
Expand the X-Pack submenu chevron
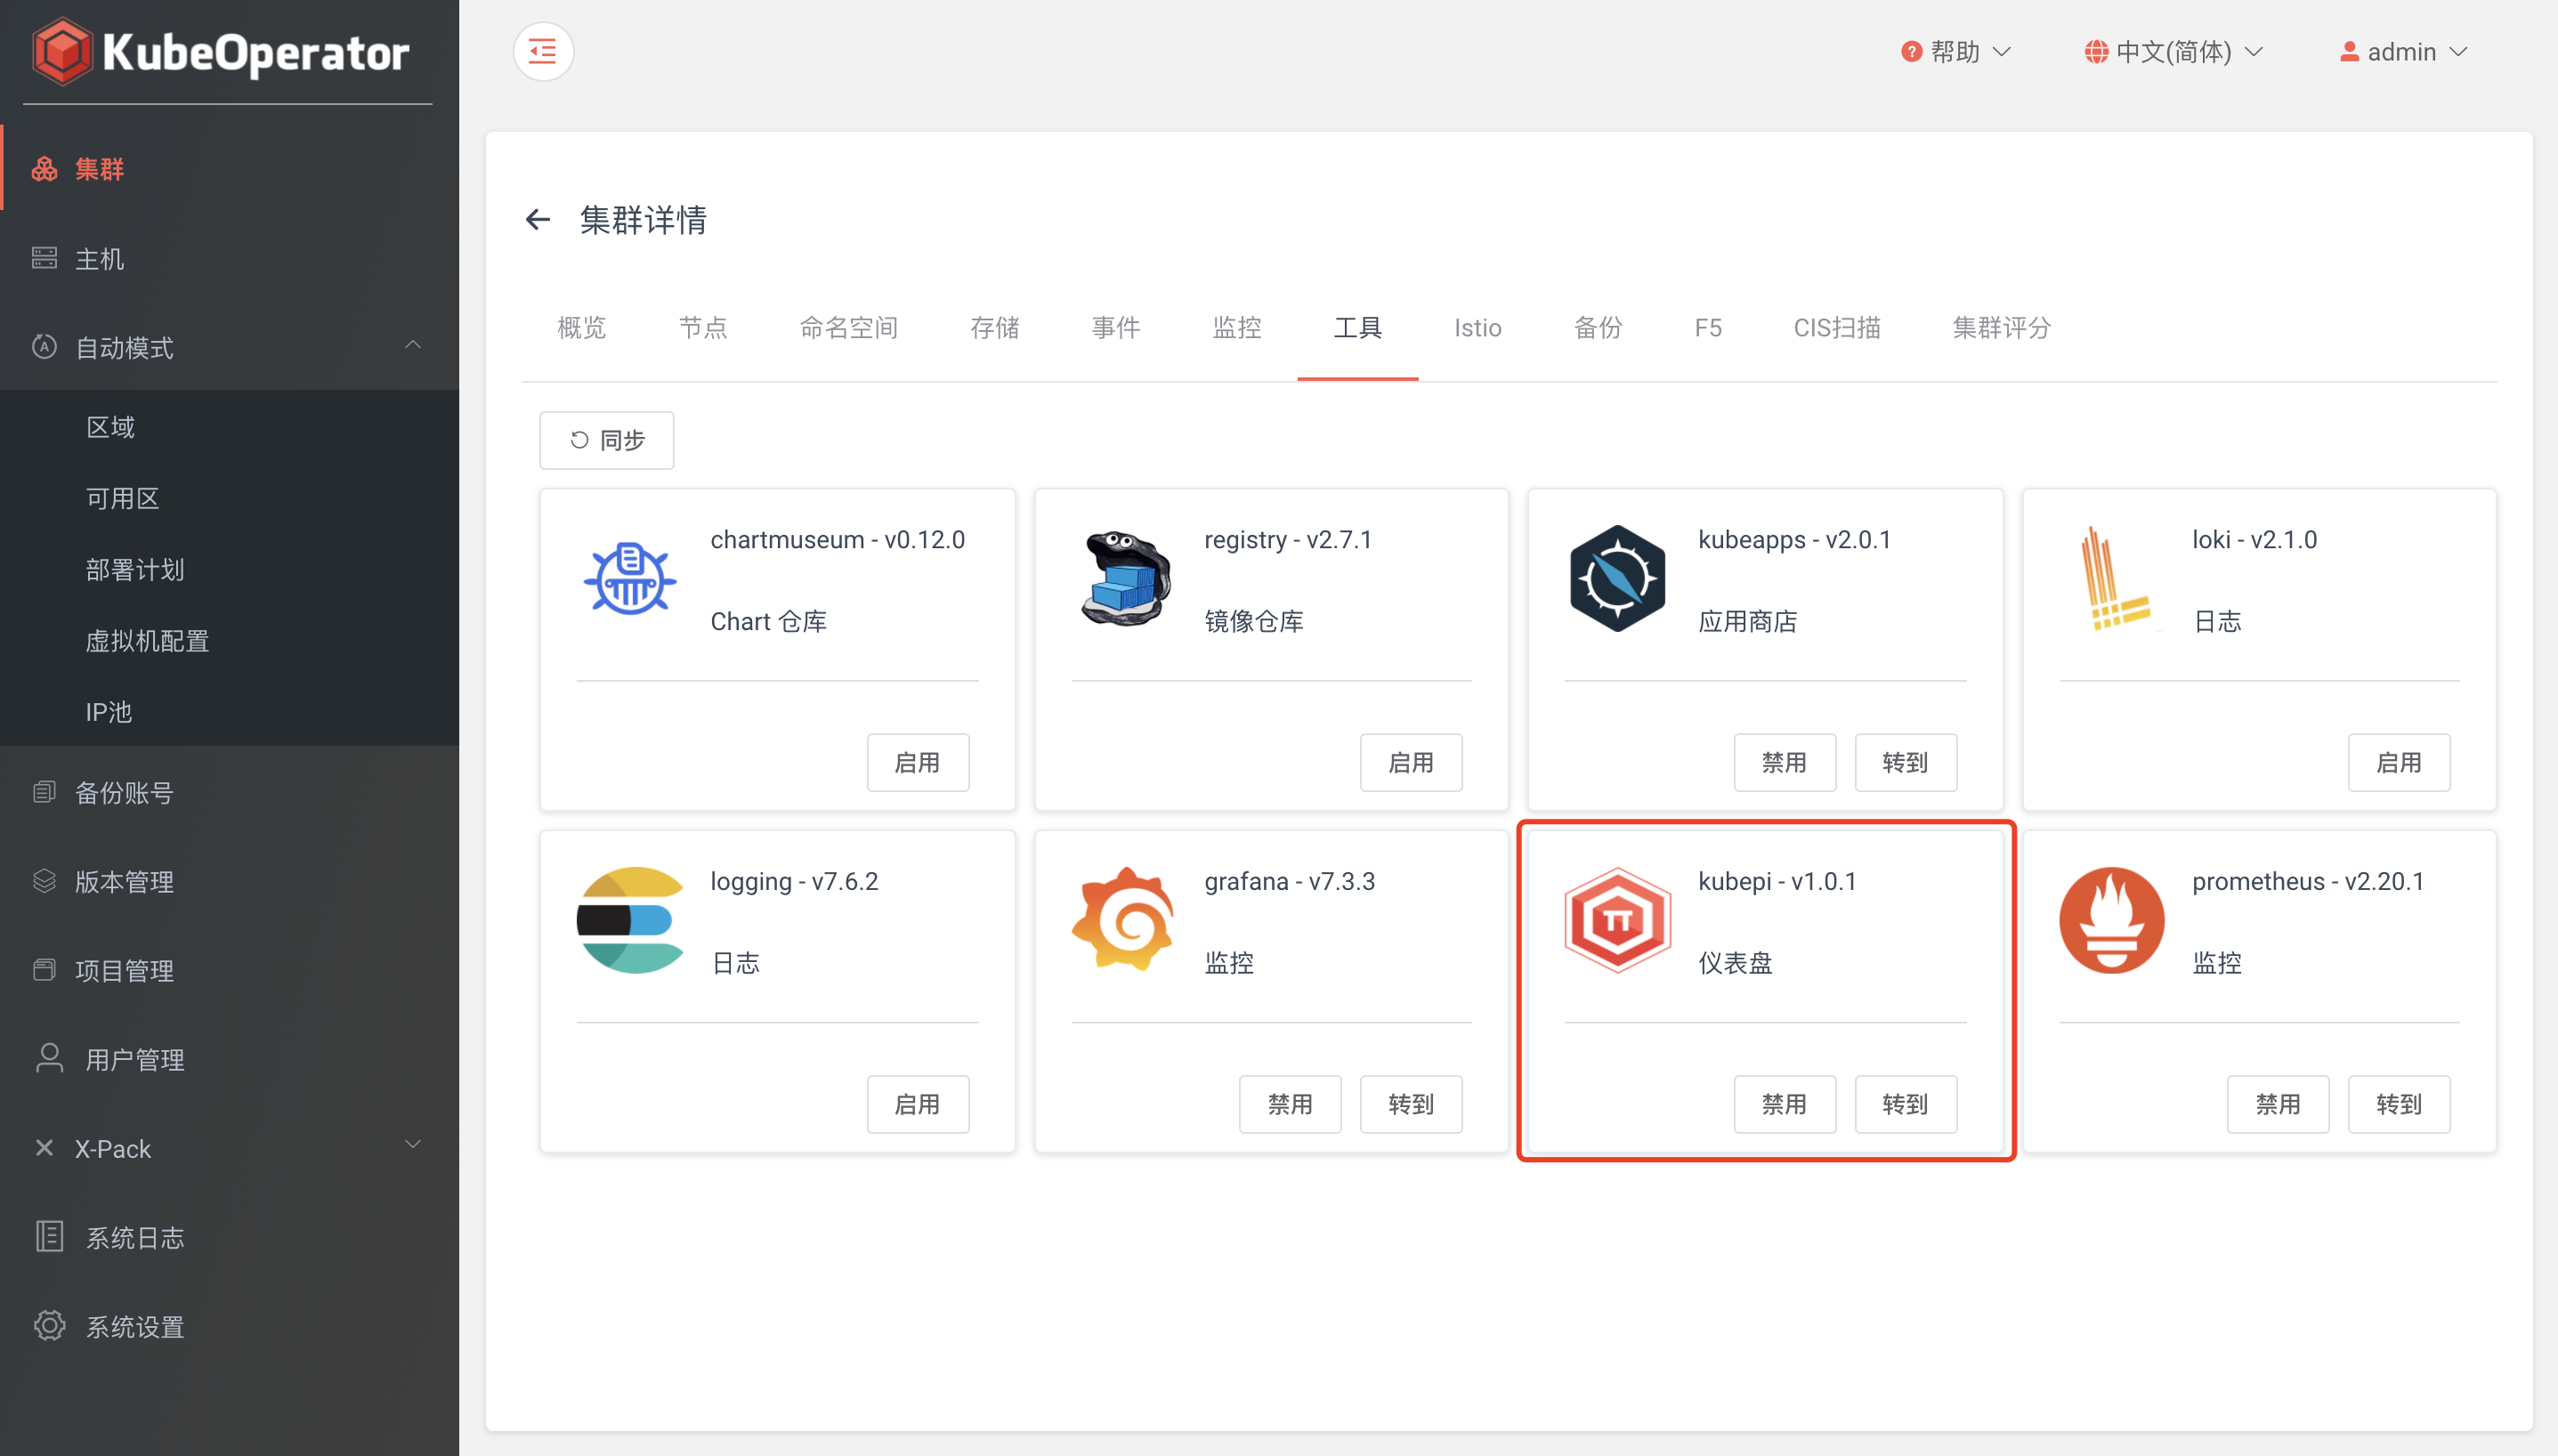pos(413,1144)
